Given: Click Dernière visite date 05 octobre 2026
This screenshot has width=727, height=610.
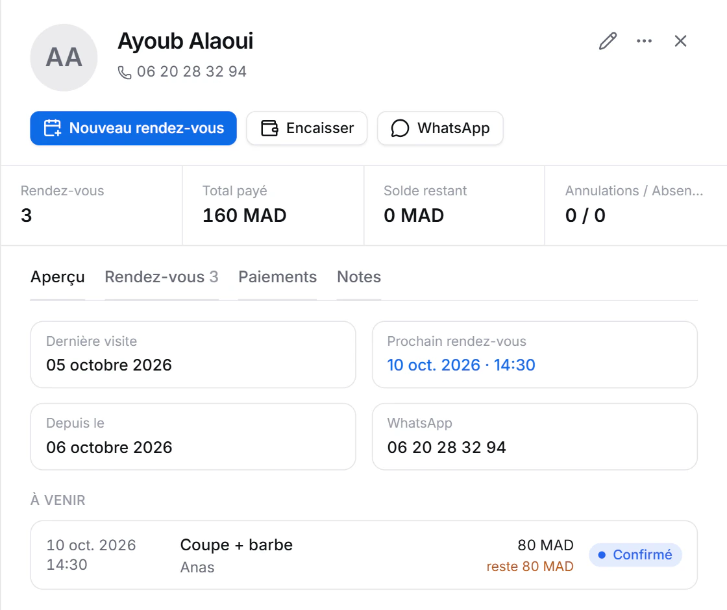Looking at the screenshot, I should [109, 365].
